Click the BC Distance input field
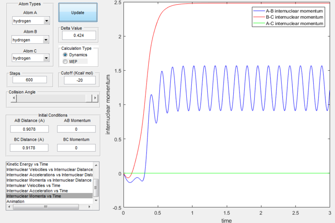Viewport: 335px width, 223px height. coord(29,148)
